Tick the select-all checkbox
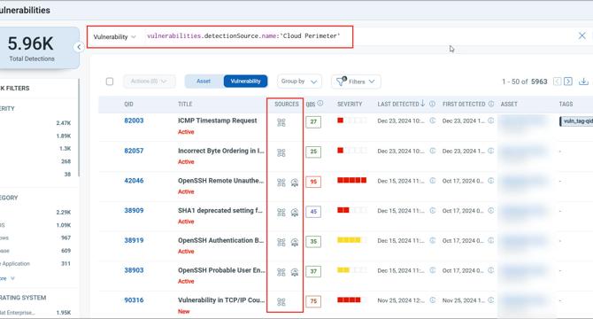593x319 pixels. click(110, 82)
